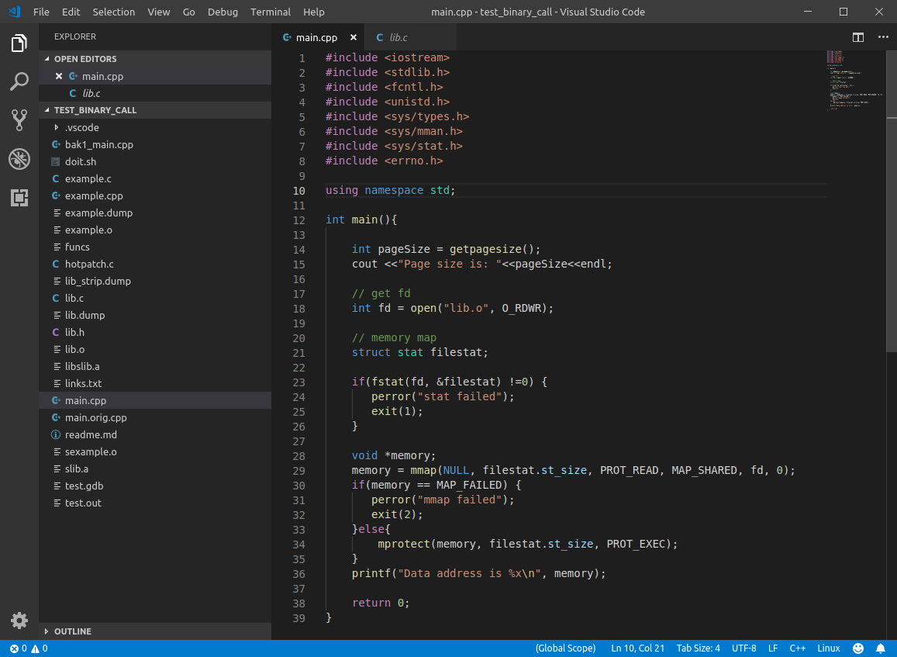Click the feedback smiley icon
The width and height of the screenshot is (897, 657).
click(x=858, y=648)
